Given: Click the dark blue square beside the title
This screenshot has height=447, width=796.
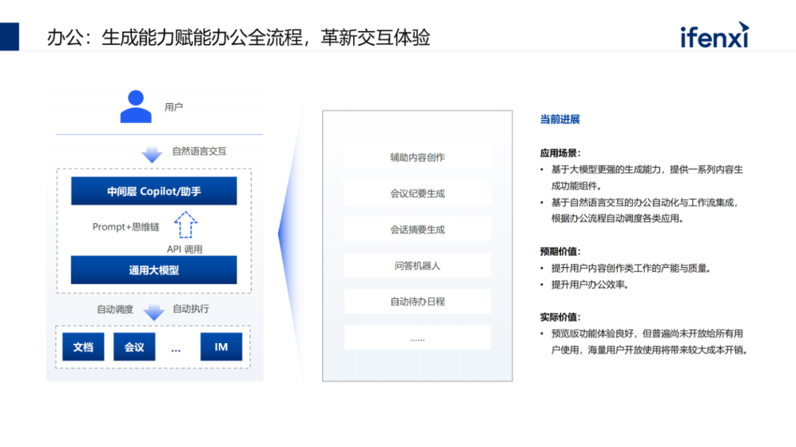Looking at the screenshot, I should tap(9, 37).
